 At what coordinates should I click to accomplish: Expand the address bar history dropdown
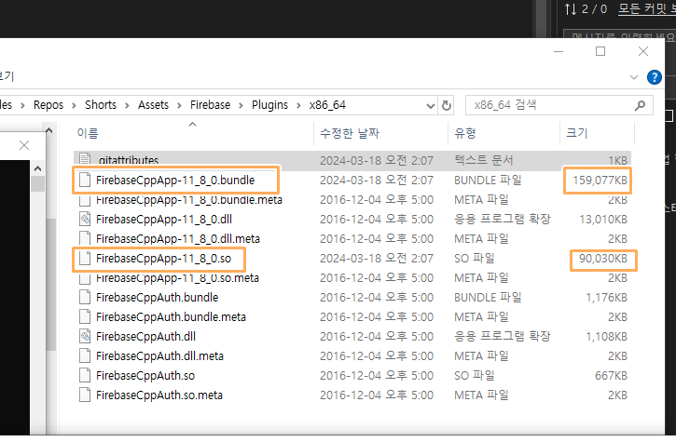[x=430, y=106]
